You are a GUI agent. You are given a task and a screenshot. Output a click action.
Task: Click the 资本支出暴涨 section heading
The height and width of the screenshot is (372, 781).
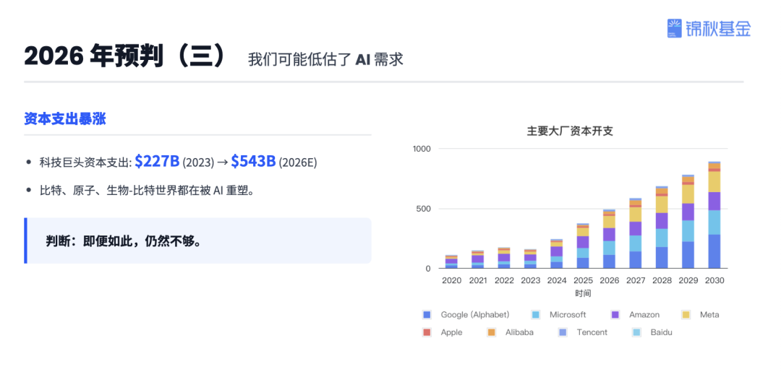pyautogui.click(x=65, y=119)
